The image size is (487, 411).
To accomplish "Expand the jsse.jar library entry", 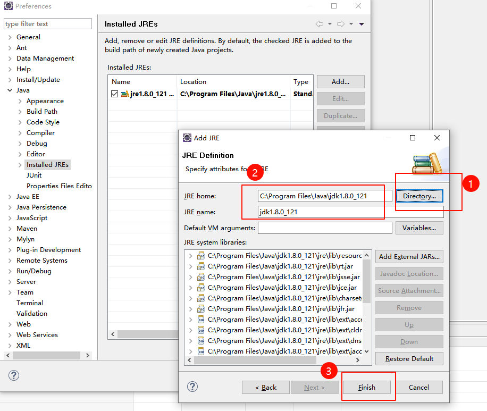I will [x=190, y=277].
